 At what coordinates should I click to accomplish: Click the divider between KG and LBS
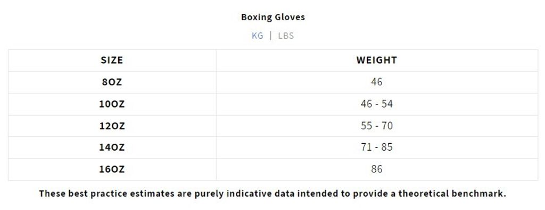tap(271, 36)
